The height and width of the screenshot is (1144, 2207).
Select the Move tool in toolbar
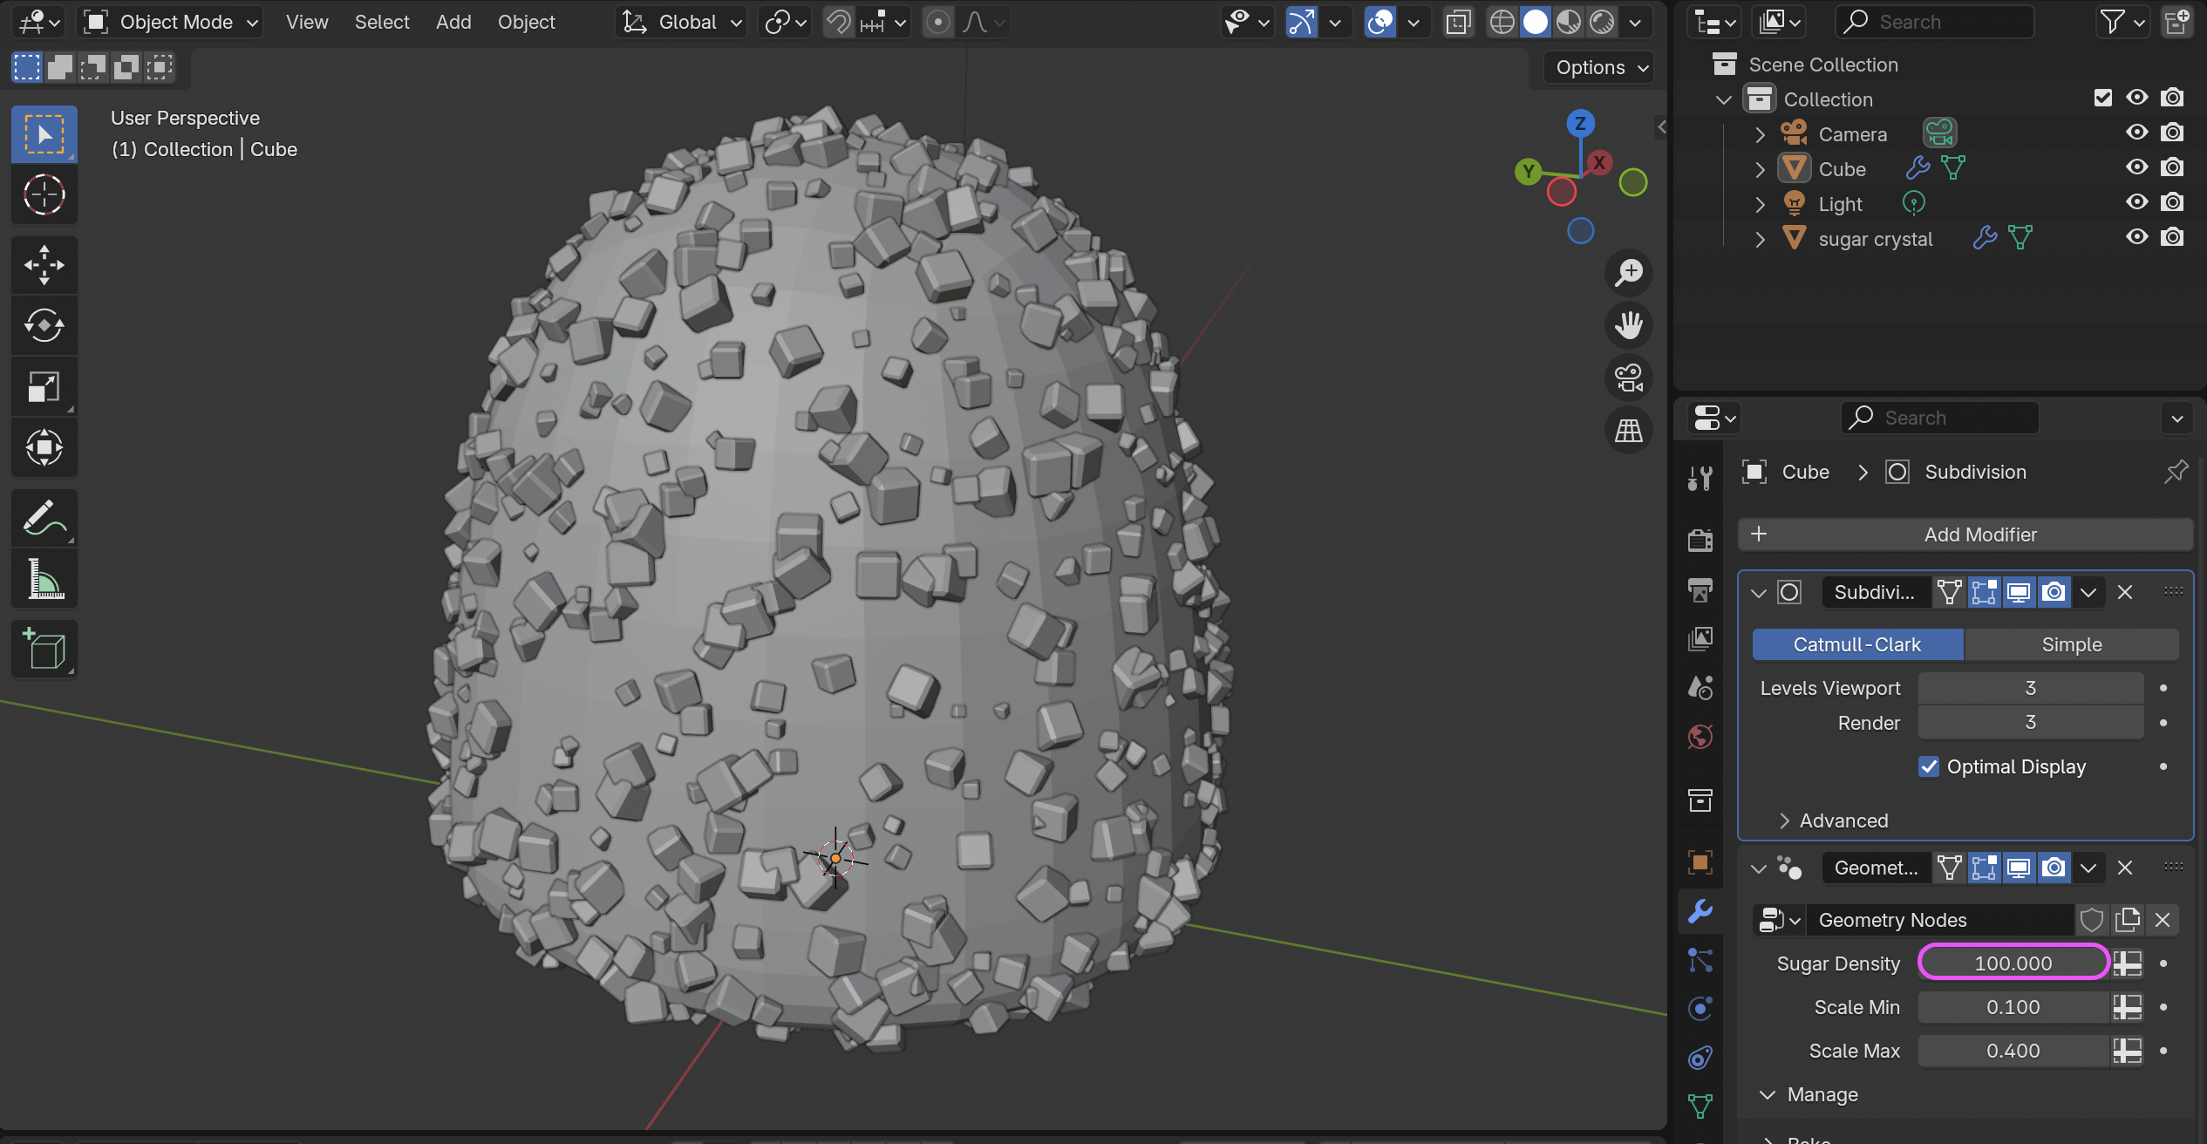tap(44, 265)
